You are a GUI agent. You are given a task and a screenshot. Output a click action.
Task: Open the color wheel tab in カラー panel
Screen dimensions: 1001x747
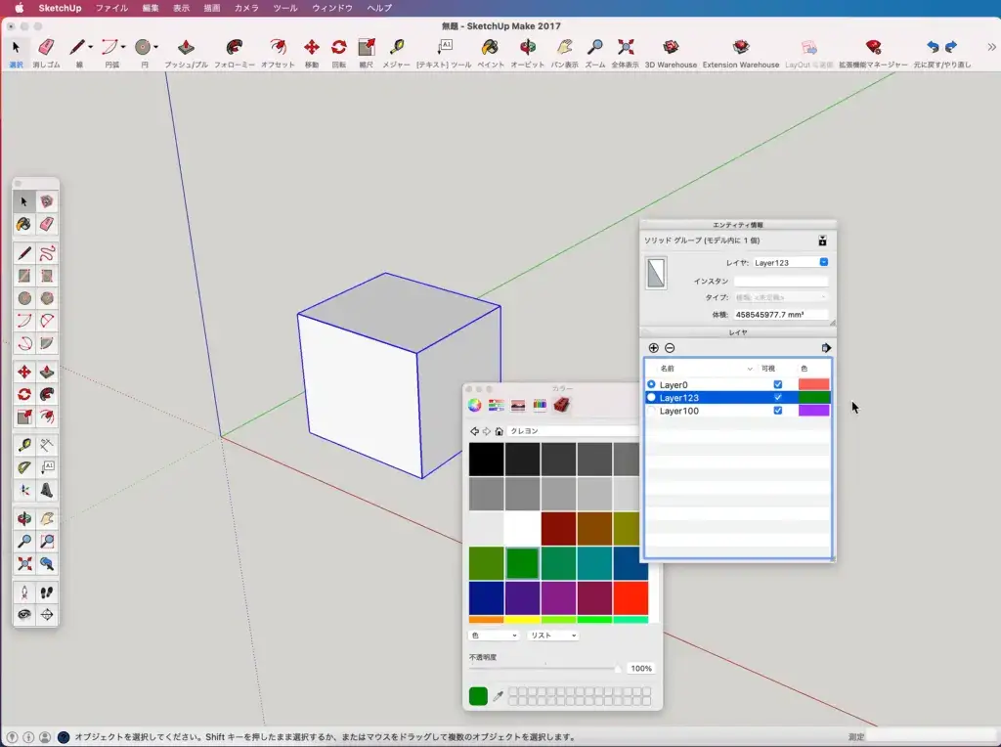coord(474,405)
